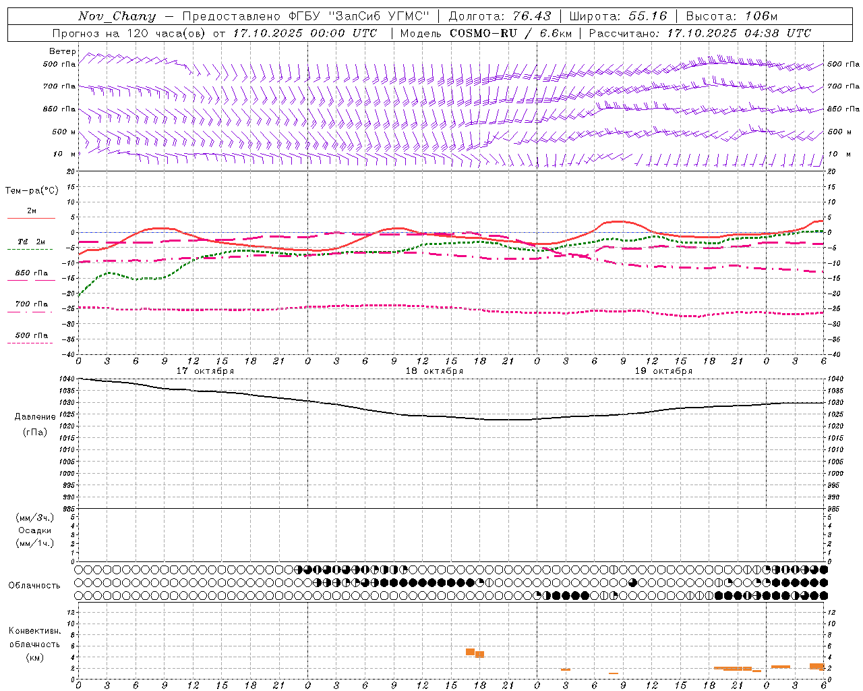This screenshot has width=863, height=691.
Task: Click the '(км)' unit under convective cloudiness
Action: (35, 657)
